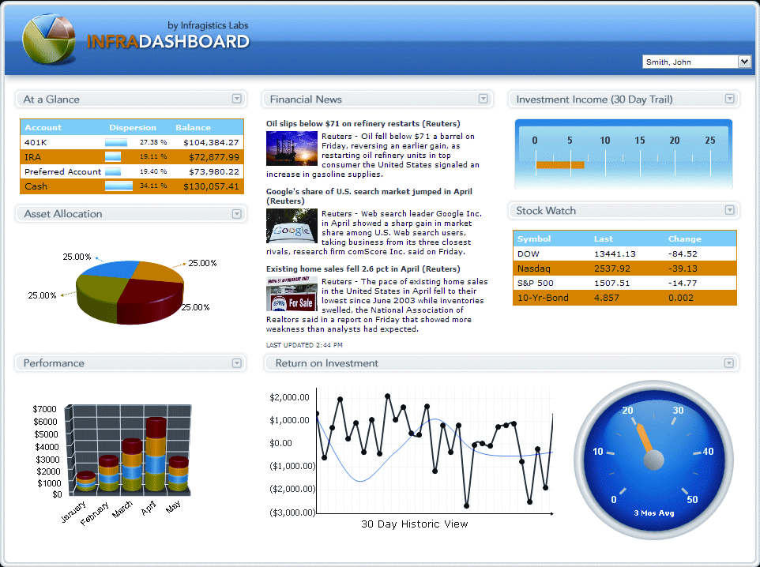This screenshot has width=760, height=567.
Task: Sort by the Dispersion column header
Action: (133, 127)
